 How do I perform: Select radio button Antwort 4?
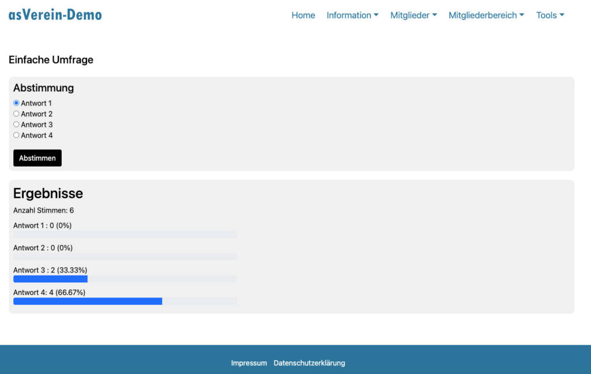coord(16,135)
